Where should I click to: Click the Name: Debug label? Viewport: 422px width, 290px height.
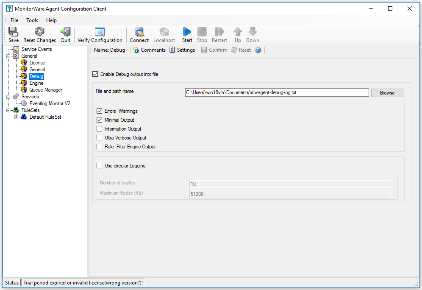pyautogui.click(x=109, y=50)
